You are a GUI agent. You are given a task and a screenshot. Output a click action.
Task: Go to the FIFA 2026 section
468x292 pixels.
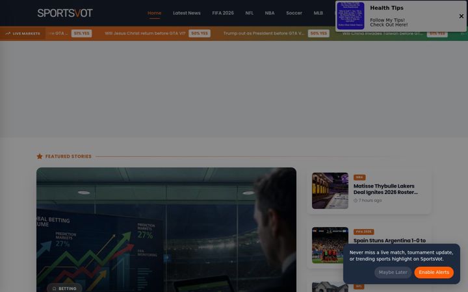click(223, 13)
